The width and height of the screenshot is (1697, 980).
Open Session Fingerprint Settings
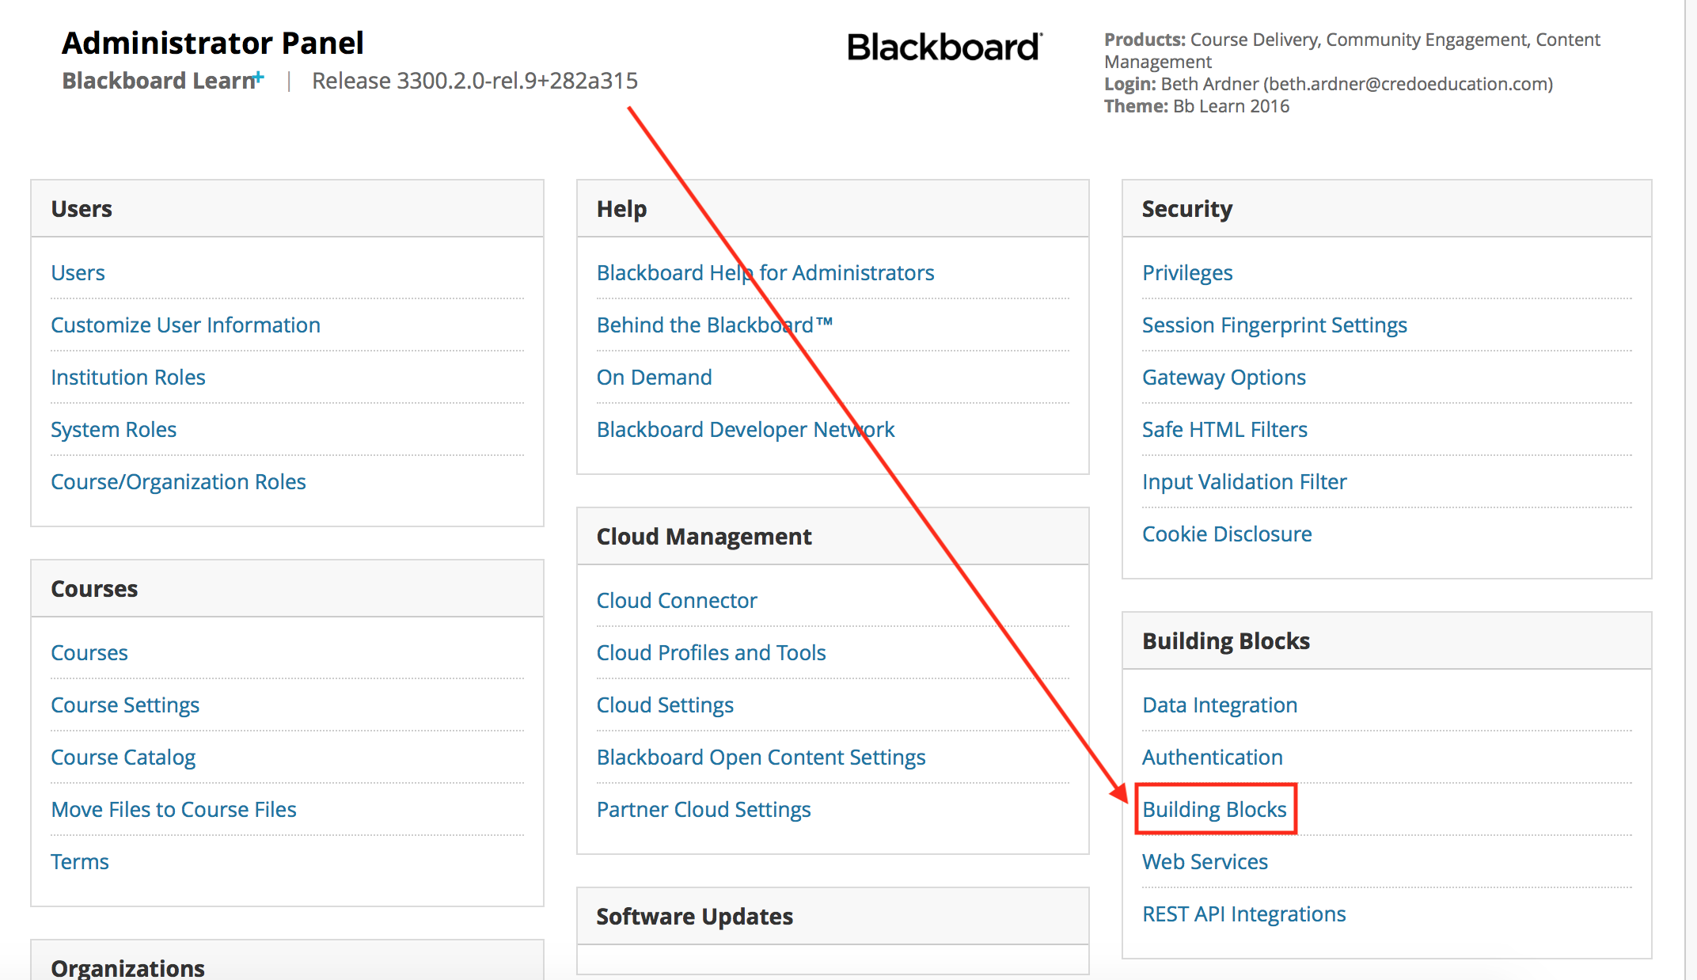1274,325
